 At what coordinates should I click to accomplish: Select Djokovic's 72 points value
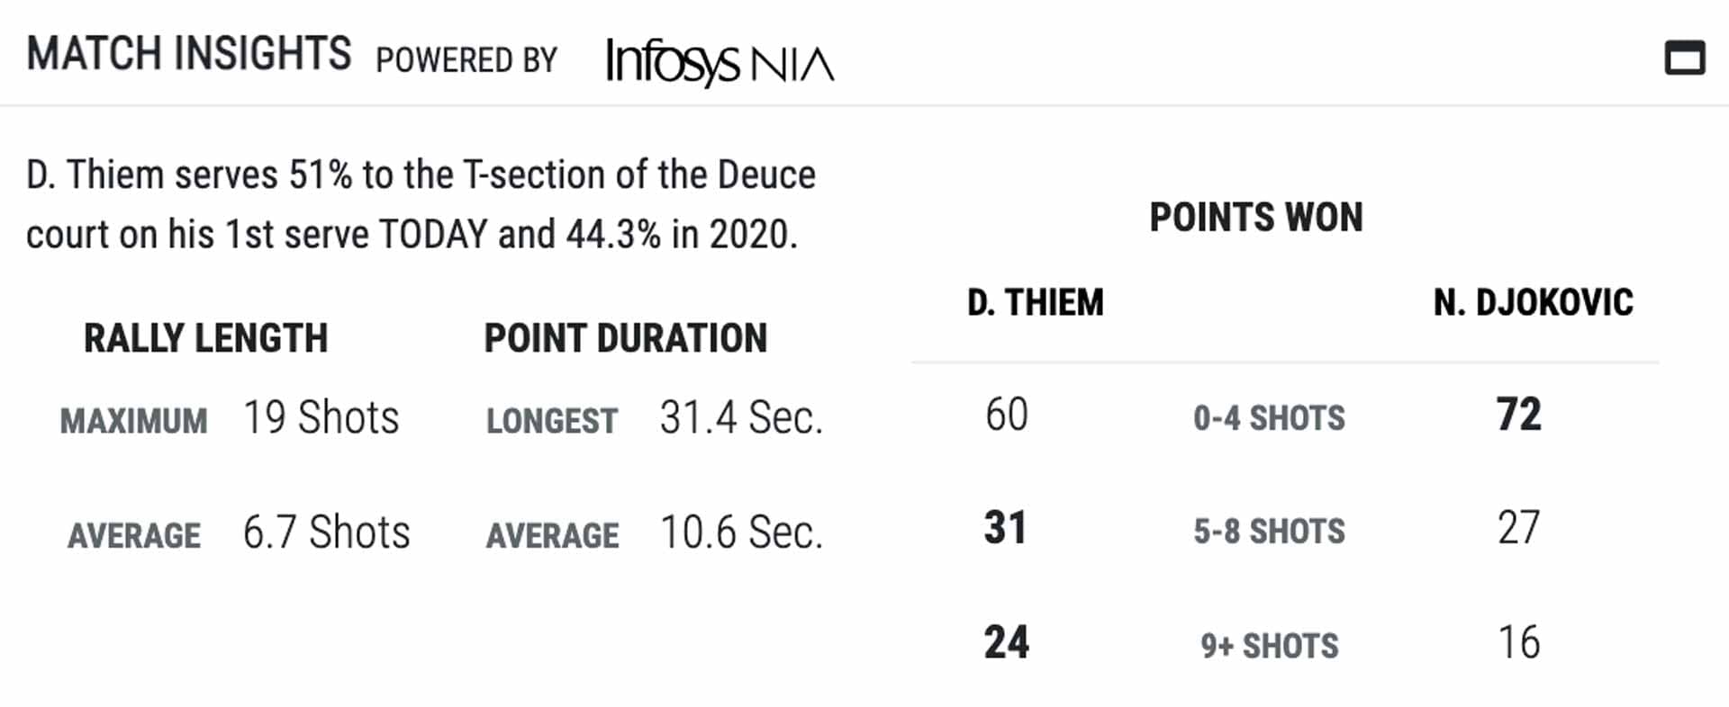1519,415
